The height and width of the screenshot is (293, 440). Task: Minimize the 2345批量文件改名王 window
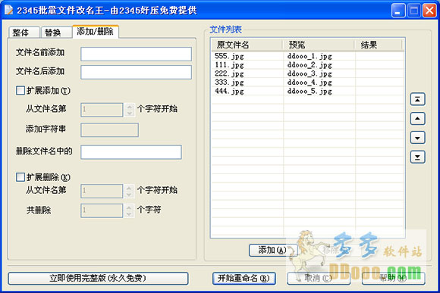pos(398,11)
